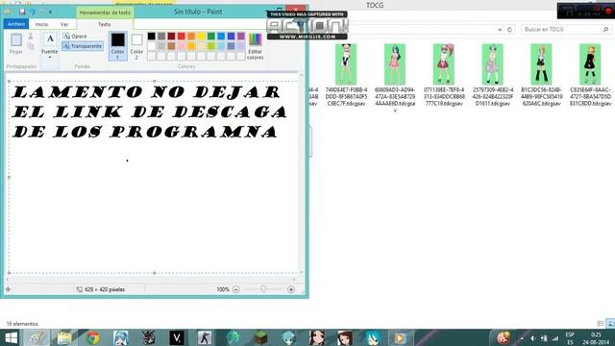Switch Explorer to large thumbnails view icon
The width and height of the screenshot is (615, 346).
point(610,324)
